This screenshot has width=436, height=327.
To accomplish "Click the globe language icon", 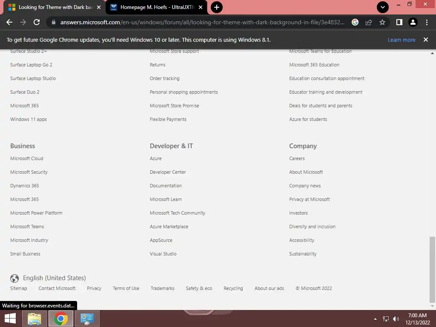I will tap(14, 278).
